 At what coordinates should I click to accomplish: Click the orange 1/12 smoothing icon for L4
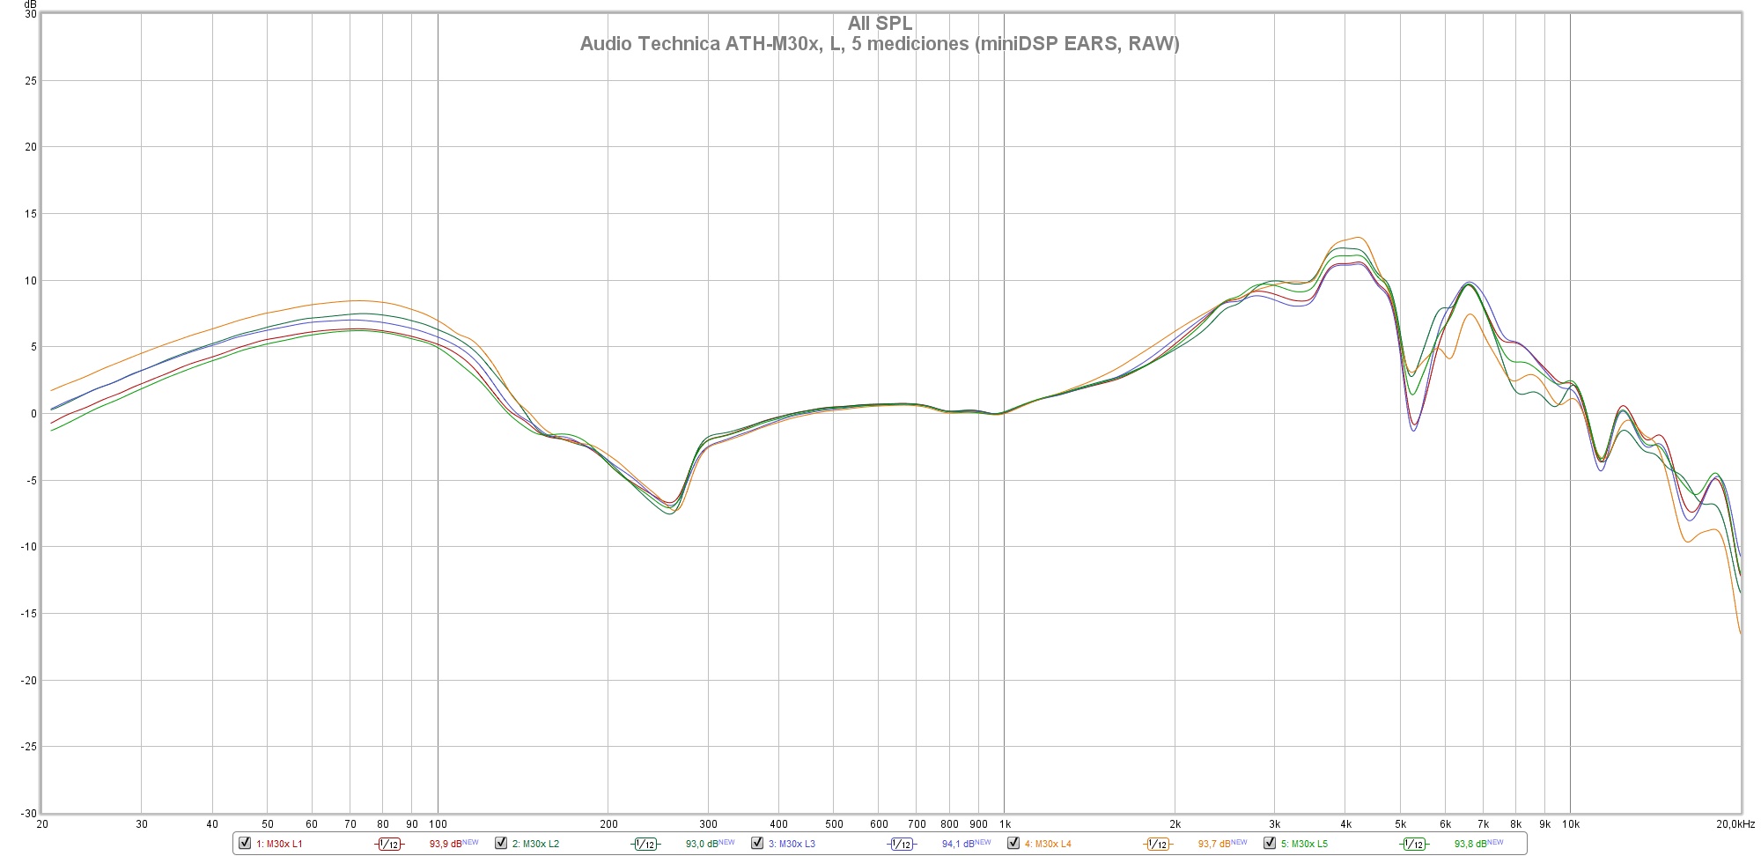1158,844
